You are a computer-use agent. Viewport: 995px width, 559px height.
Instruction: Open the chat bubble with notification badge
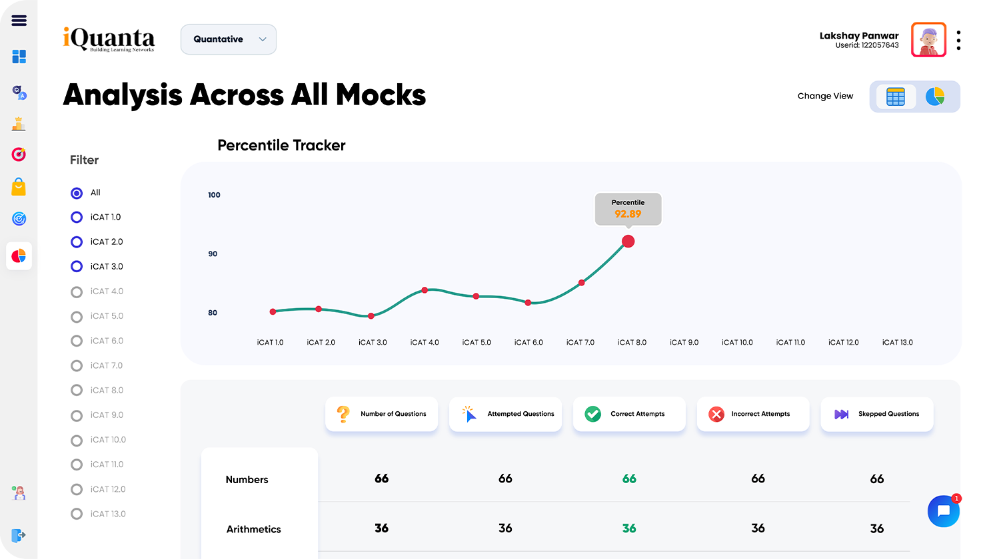[944, 511]
